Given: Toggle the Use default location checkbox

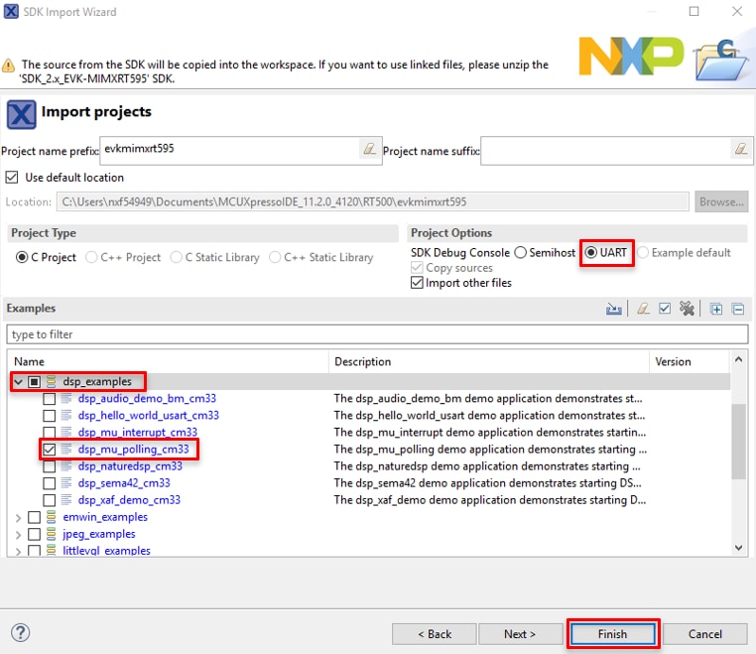Looking at the screenshot, I should [12, 178].
